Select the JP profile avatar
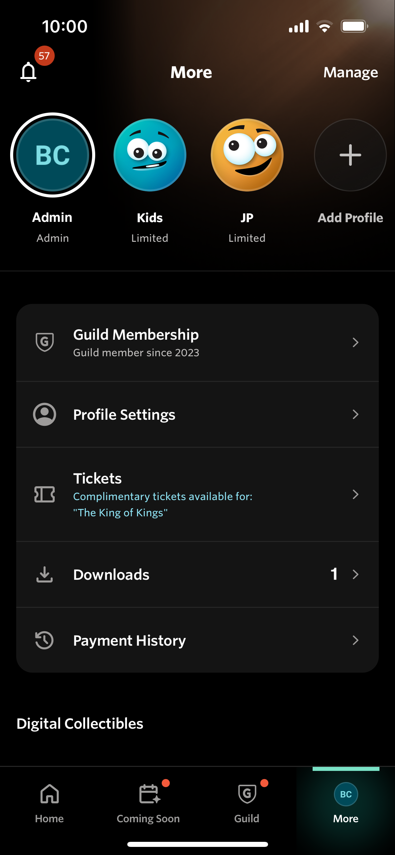Image resolution: width=395 pixels, height=855 pixels. 247,155
